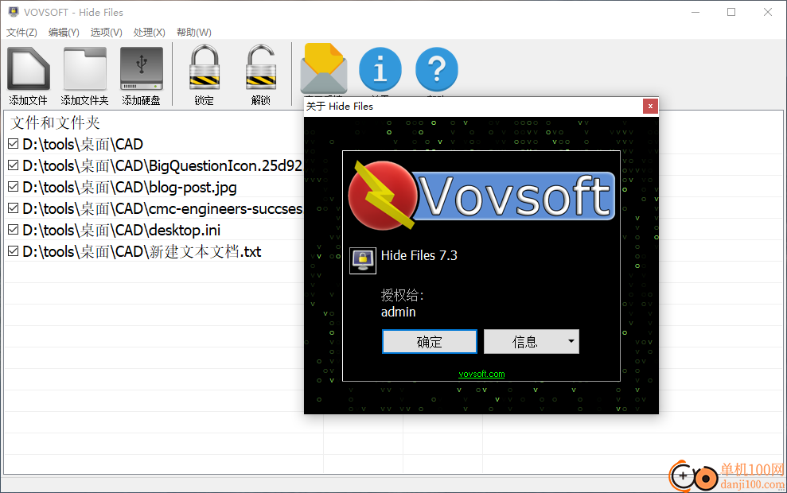Click the 信息 button label
Screen dimensions: 787x493
pyautogui.click(x=524, y=342)
